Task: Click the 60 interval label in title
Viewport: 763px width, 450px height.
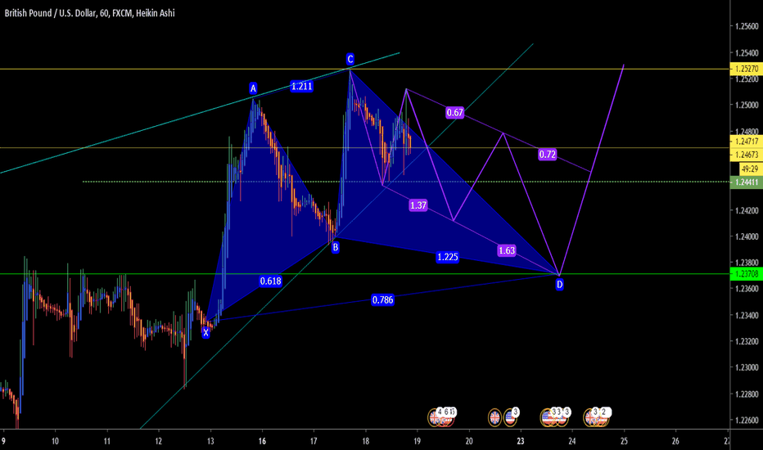Action: tap(104, 13)
